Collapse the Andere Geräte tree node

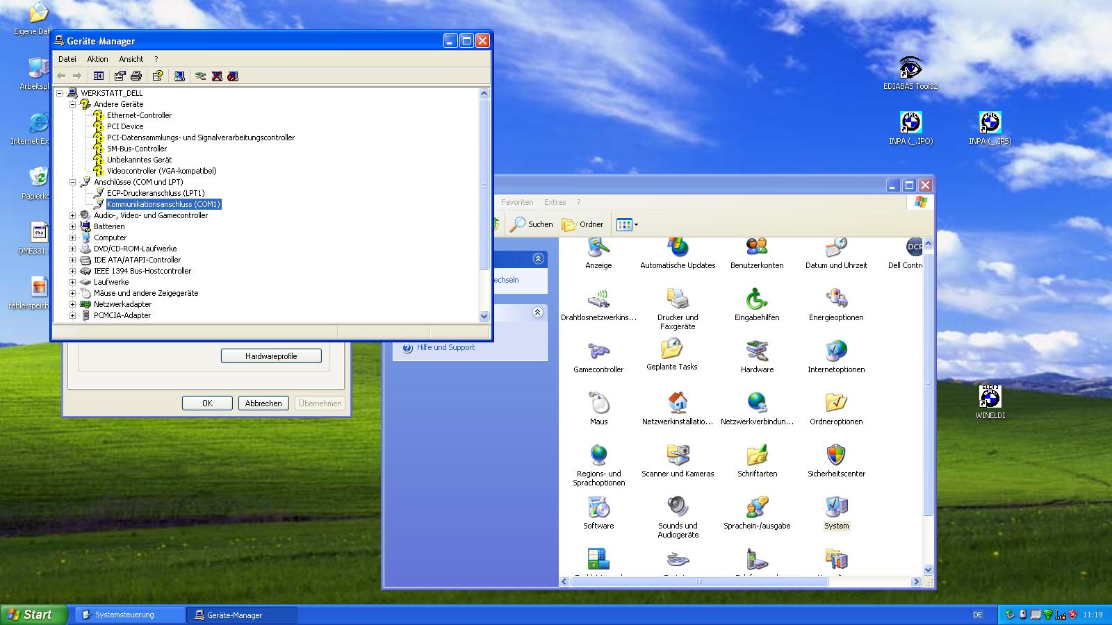(72, 104)
